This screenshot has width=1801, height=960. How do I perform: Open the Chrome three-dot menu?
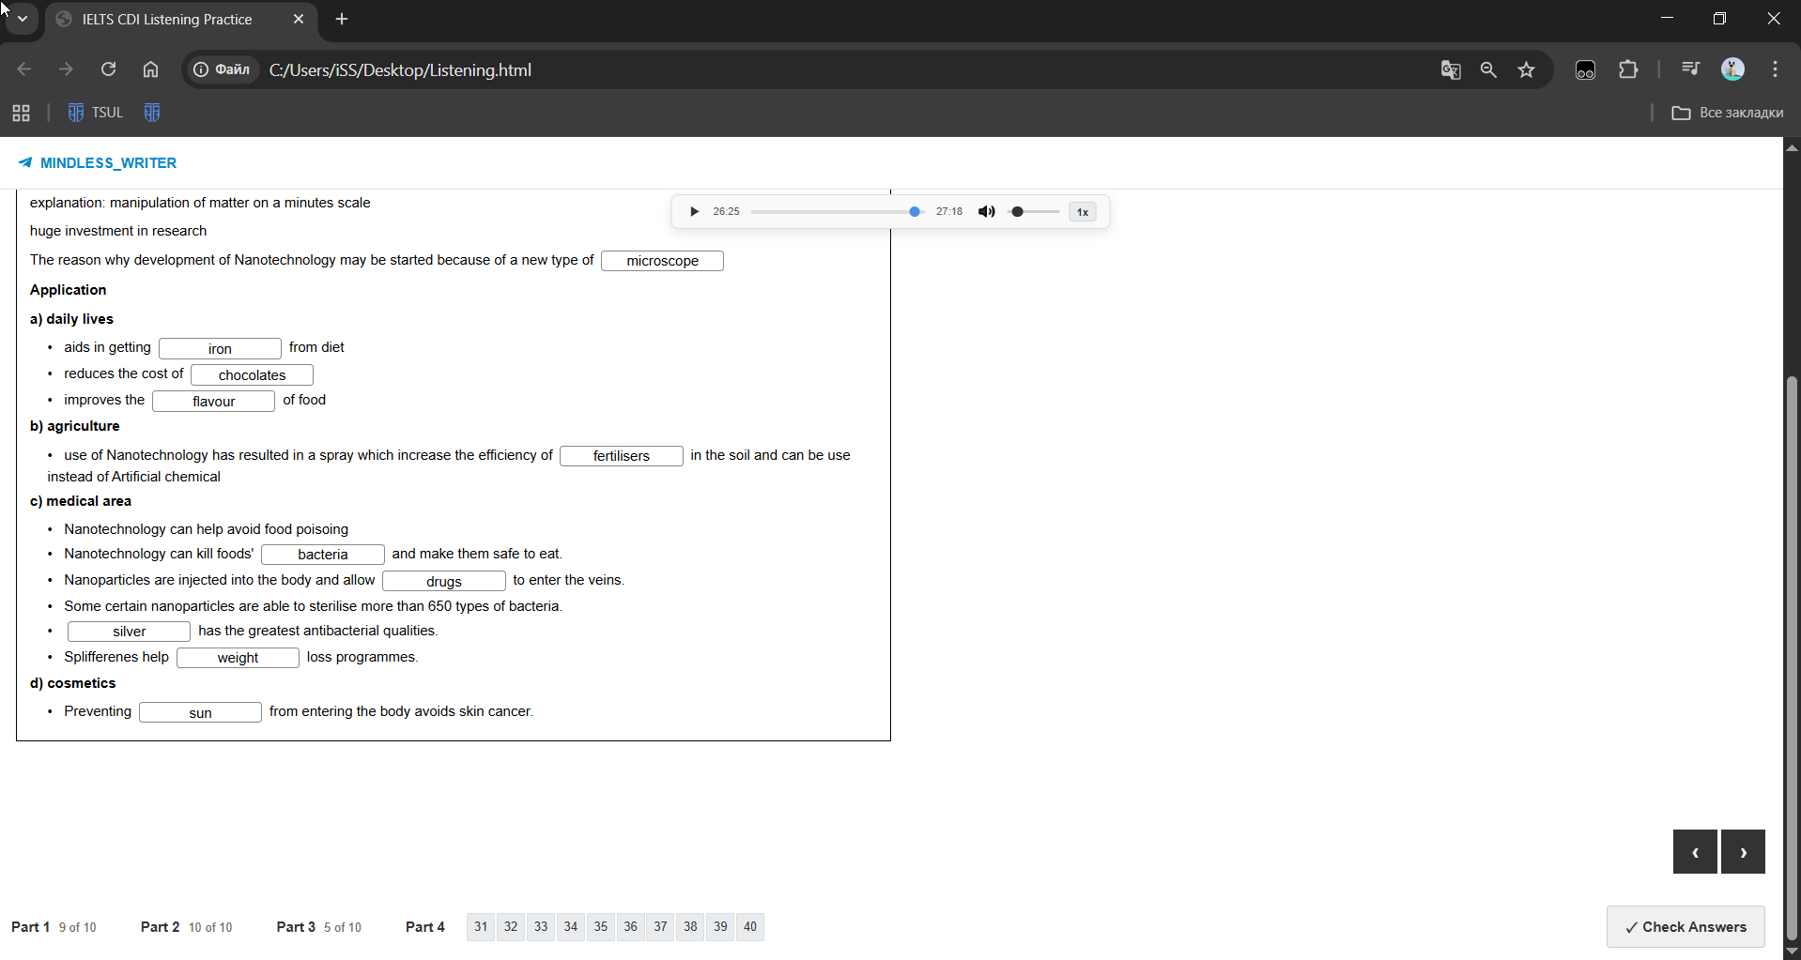1775,69
